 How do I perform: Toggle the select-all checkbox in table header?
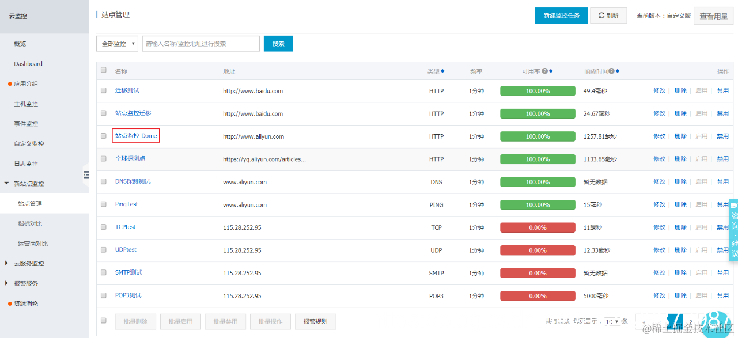[104, 70]
